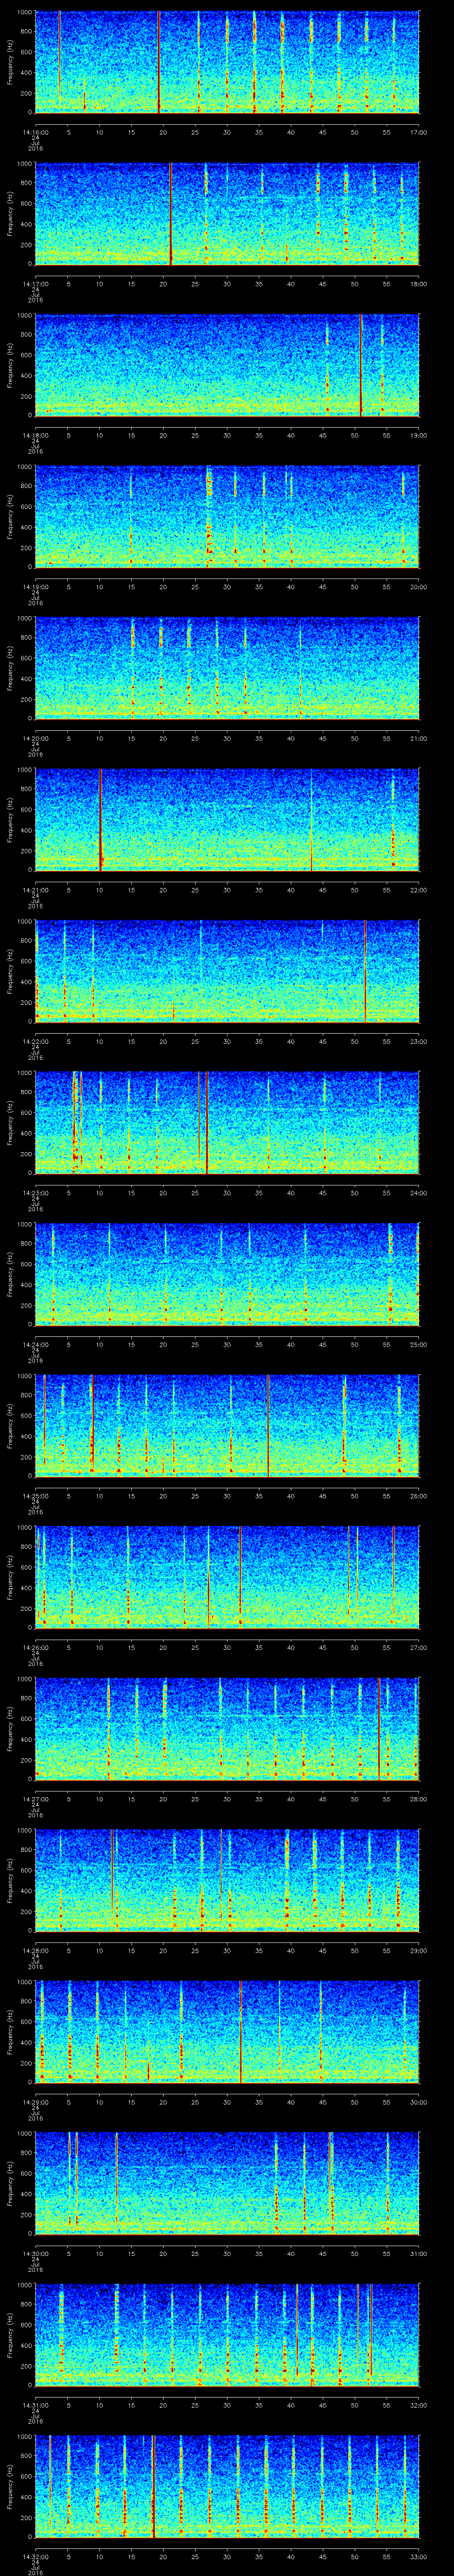Click the '14:17:00' start time label

[35, 284]
